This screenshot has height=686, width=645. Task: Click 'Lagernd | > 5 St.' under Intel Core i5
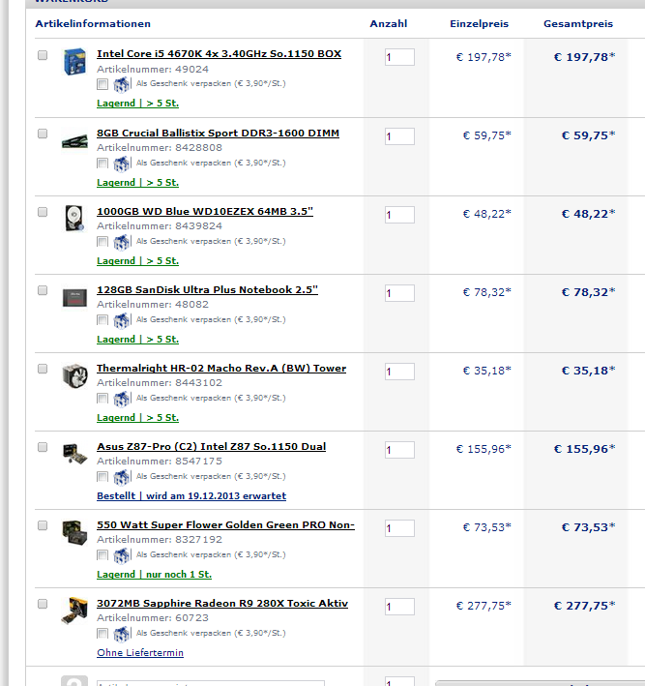click(137, 104)
